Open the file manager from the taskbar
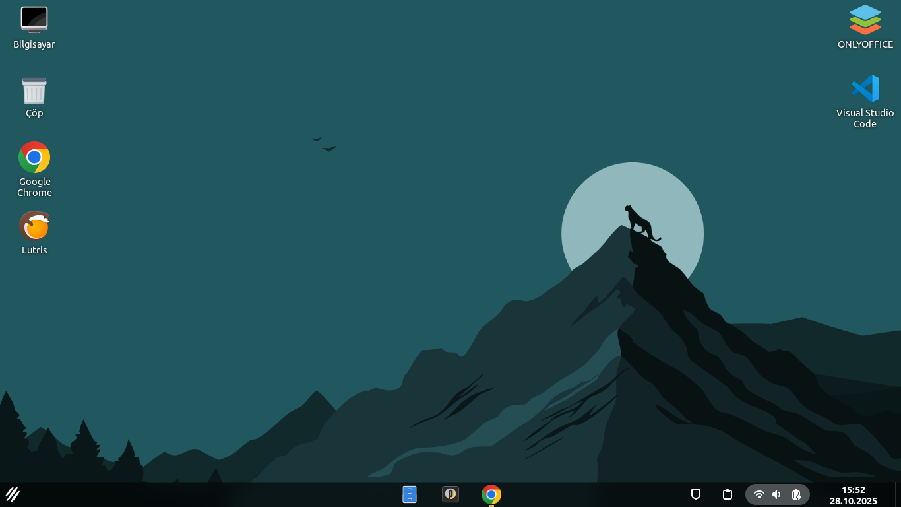This screenshot has height=507, width=901. click(410, 494)
